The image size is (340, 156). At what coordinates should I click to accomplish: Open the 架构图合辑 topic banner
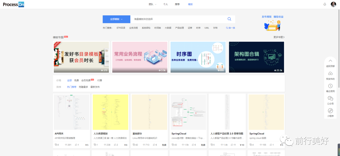click(256, 57)
